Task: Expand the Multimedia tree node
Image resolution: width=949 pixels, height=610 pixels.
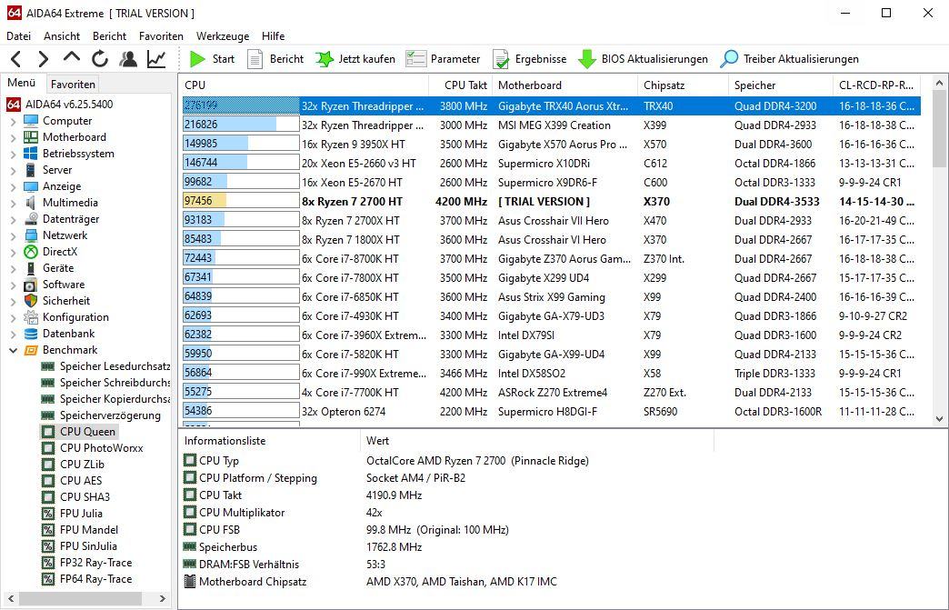Action: tap(14, 203)
